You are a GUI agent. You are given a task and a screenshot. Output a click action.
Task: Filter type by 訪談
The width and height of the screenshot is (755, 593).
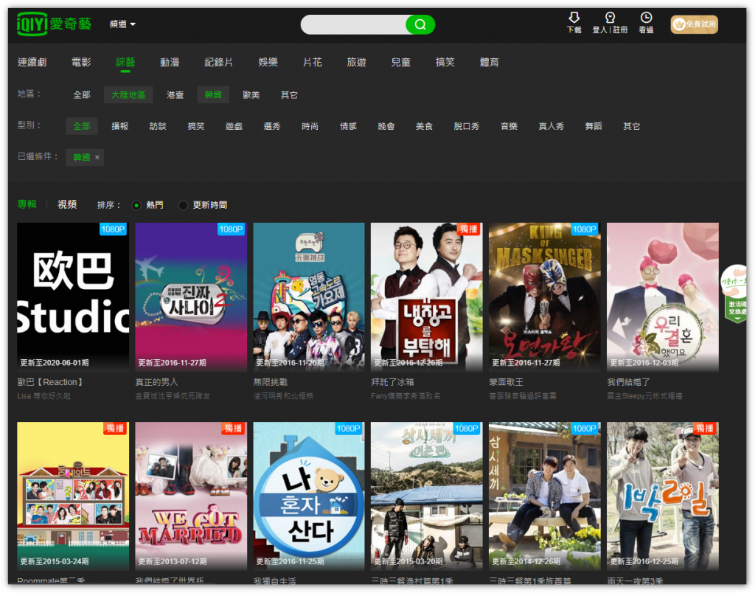pos(158,126)
